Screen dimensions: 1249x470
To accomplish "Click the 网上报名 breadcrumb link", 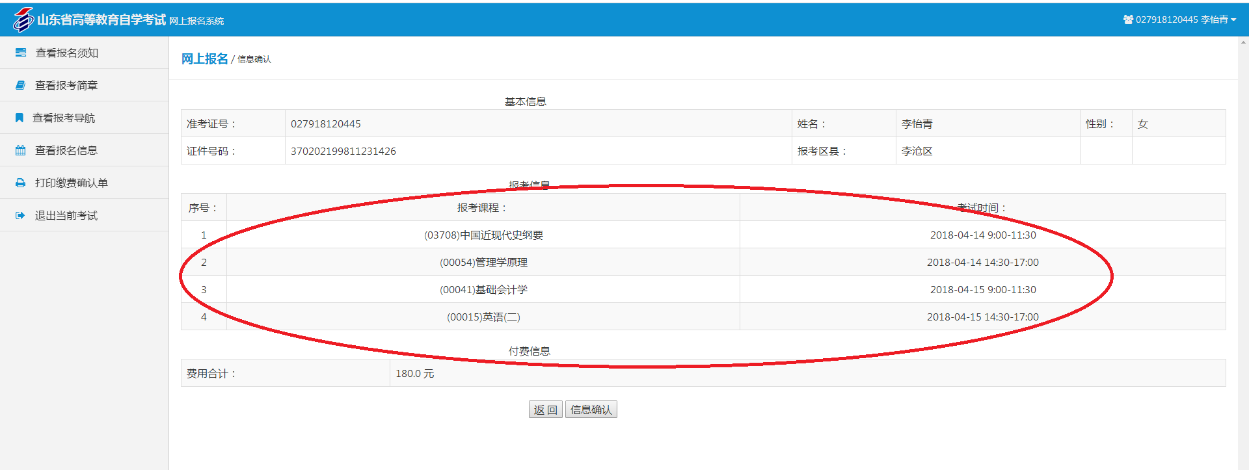I will (204, 59).
